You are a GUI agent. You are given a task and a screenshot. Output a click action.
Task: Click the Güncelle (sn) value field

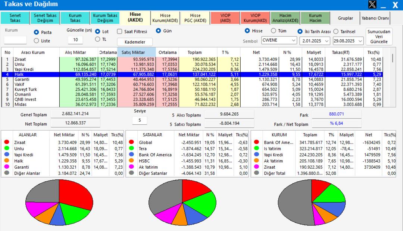75,40
